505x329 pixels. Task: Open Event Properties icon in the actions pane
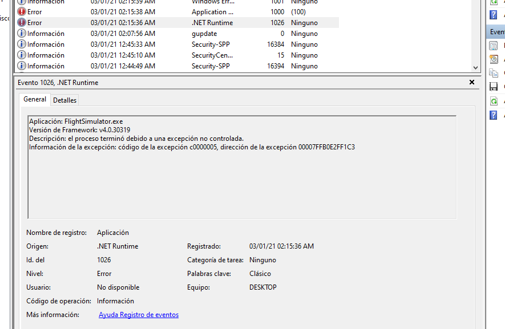[x=494, y=46]
